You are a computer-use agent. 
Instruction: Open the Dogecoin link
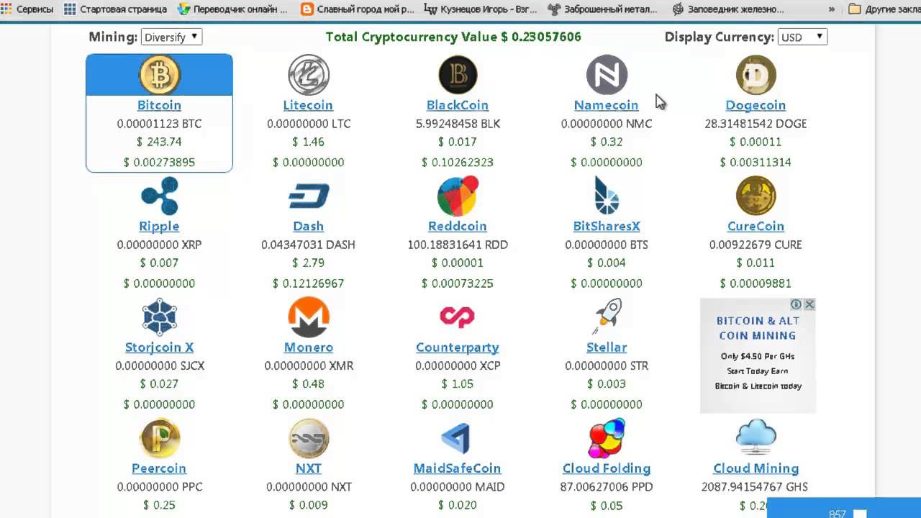[756, 105]
